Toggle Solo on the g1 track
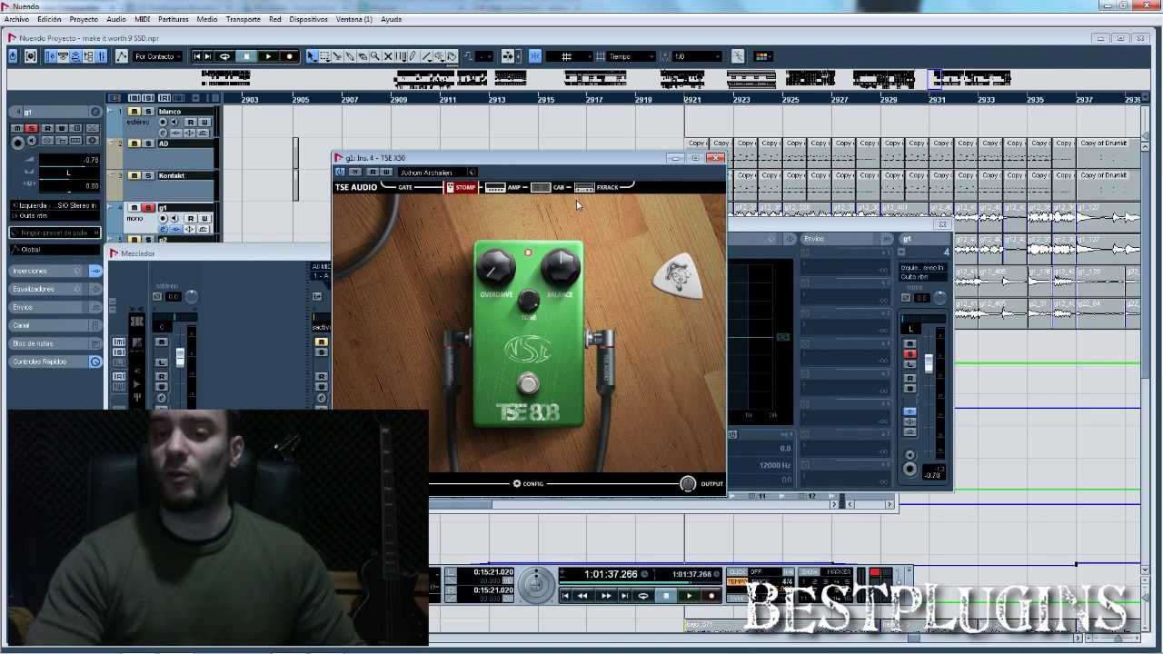Screen dimensions: 1163x654 148,208
